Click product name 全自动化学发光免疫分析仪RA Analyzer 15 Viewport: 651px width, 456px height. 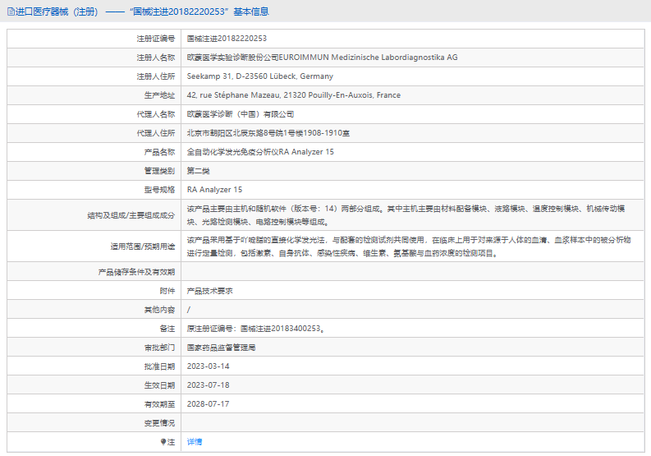click(x=260, y=152)
